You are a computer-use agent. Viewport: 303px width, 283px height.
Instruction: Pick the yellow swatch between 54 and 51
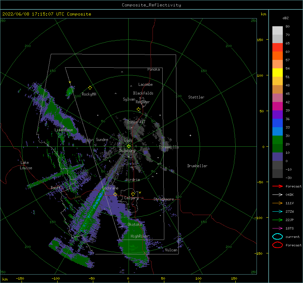[x=277, y=72]
